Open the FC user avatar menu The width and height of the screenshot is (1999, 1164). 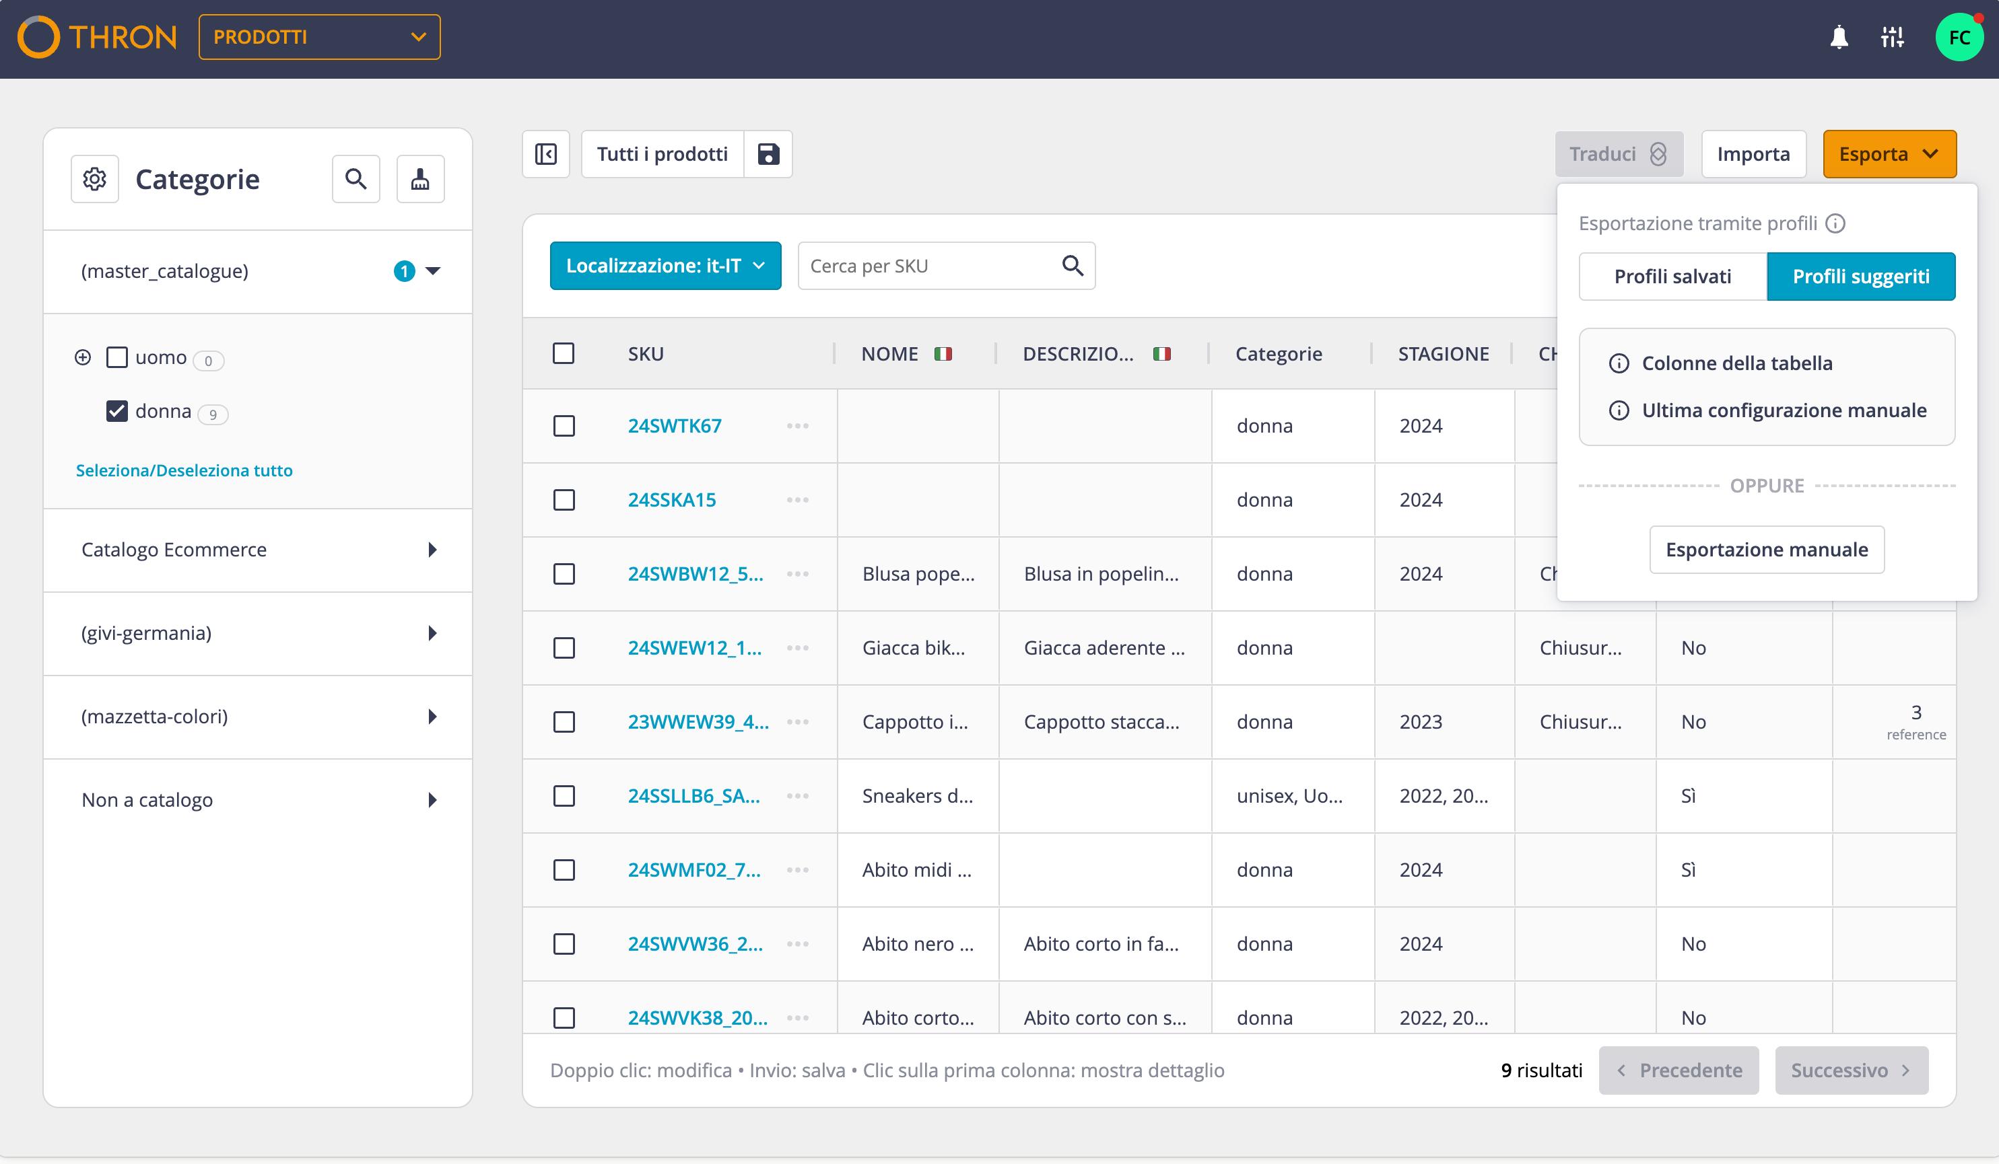pos(1959,37)
